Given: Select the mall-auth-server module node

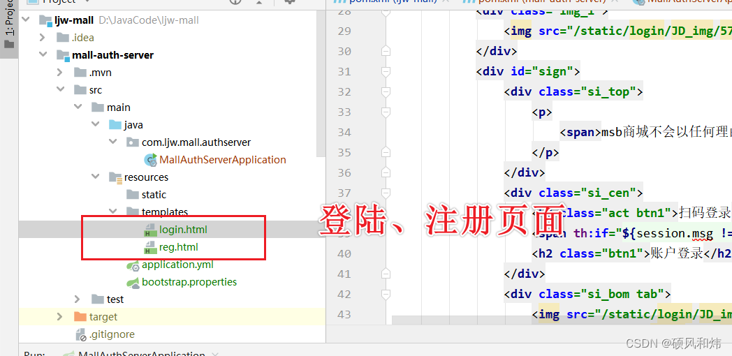Looking at the screenshot, I should [112, 55].
